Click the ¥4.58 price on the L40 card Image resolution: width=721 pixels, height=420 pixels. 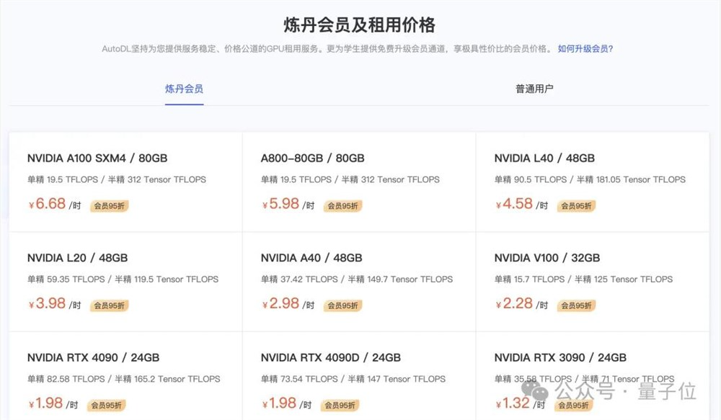pos(514,204)
